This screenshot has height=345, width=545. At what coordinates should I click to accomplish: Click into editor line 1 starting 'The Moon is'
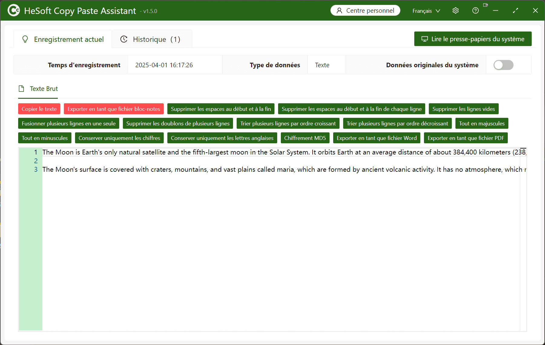pos(284,152)
